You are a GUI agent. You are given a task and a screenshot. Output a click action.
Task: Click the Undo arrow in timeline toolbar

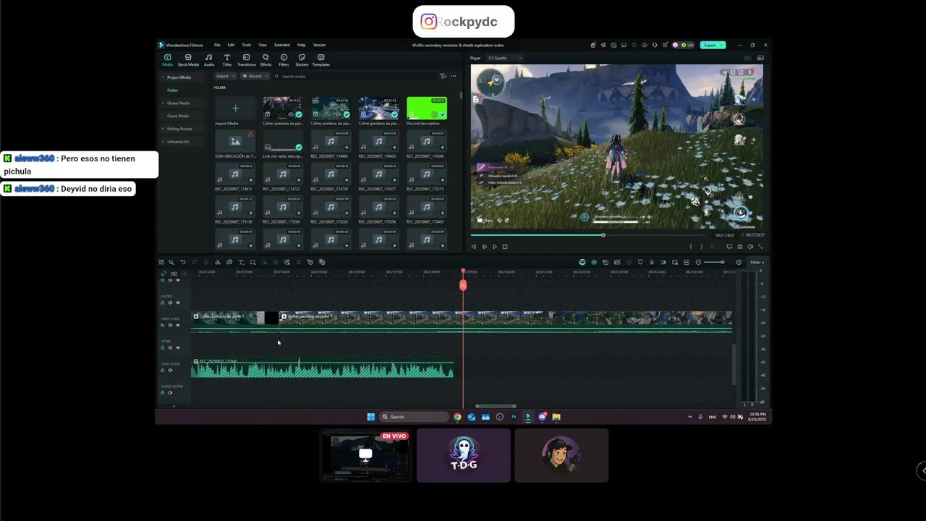(x=183, y=262)
